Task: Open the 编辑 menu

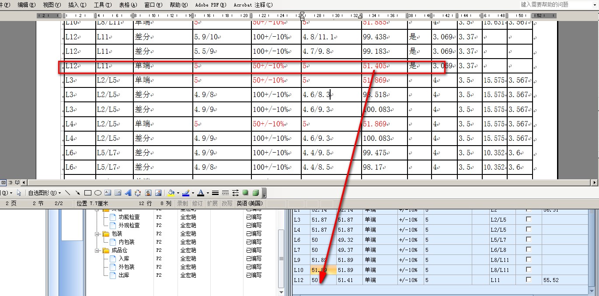Action: (x=27, y=5)
